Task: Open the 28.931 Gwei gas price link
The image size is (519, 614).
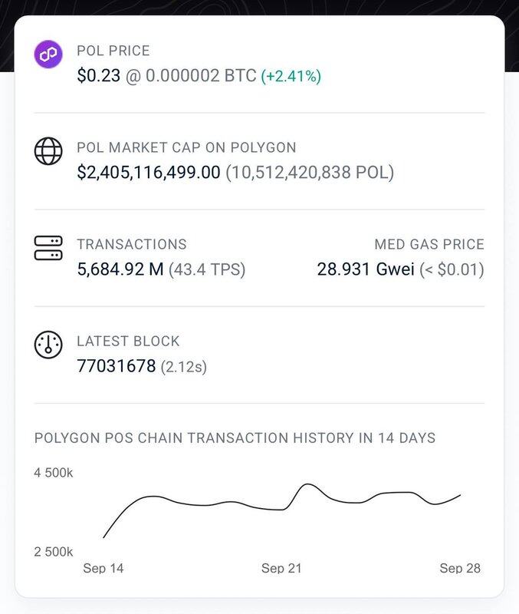Action: pos(366,269)
